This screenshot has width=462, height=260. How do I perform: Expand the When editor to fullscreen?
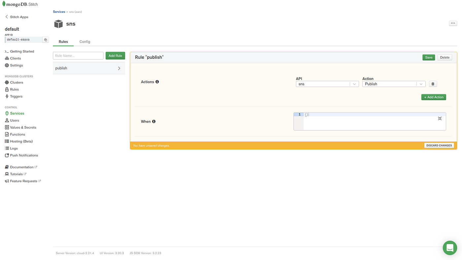(440, 118)
